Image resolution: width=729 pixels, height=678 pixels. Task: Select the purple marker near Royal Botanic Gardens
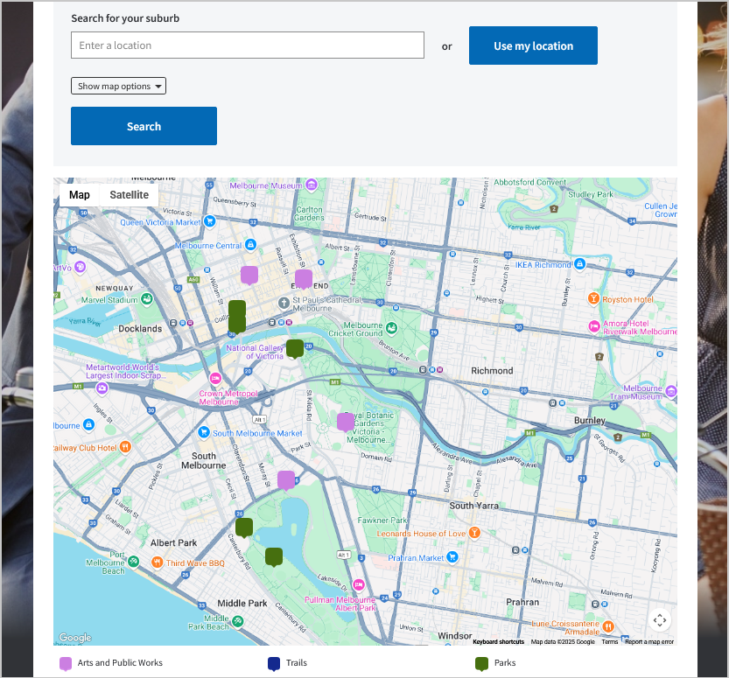[x=345, y=422]
